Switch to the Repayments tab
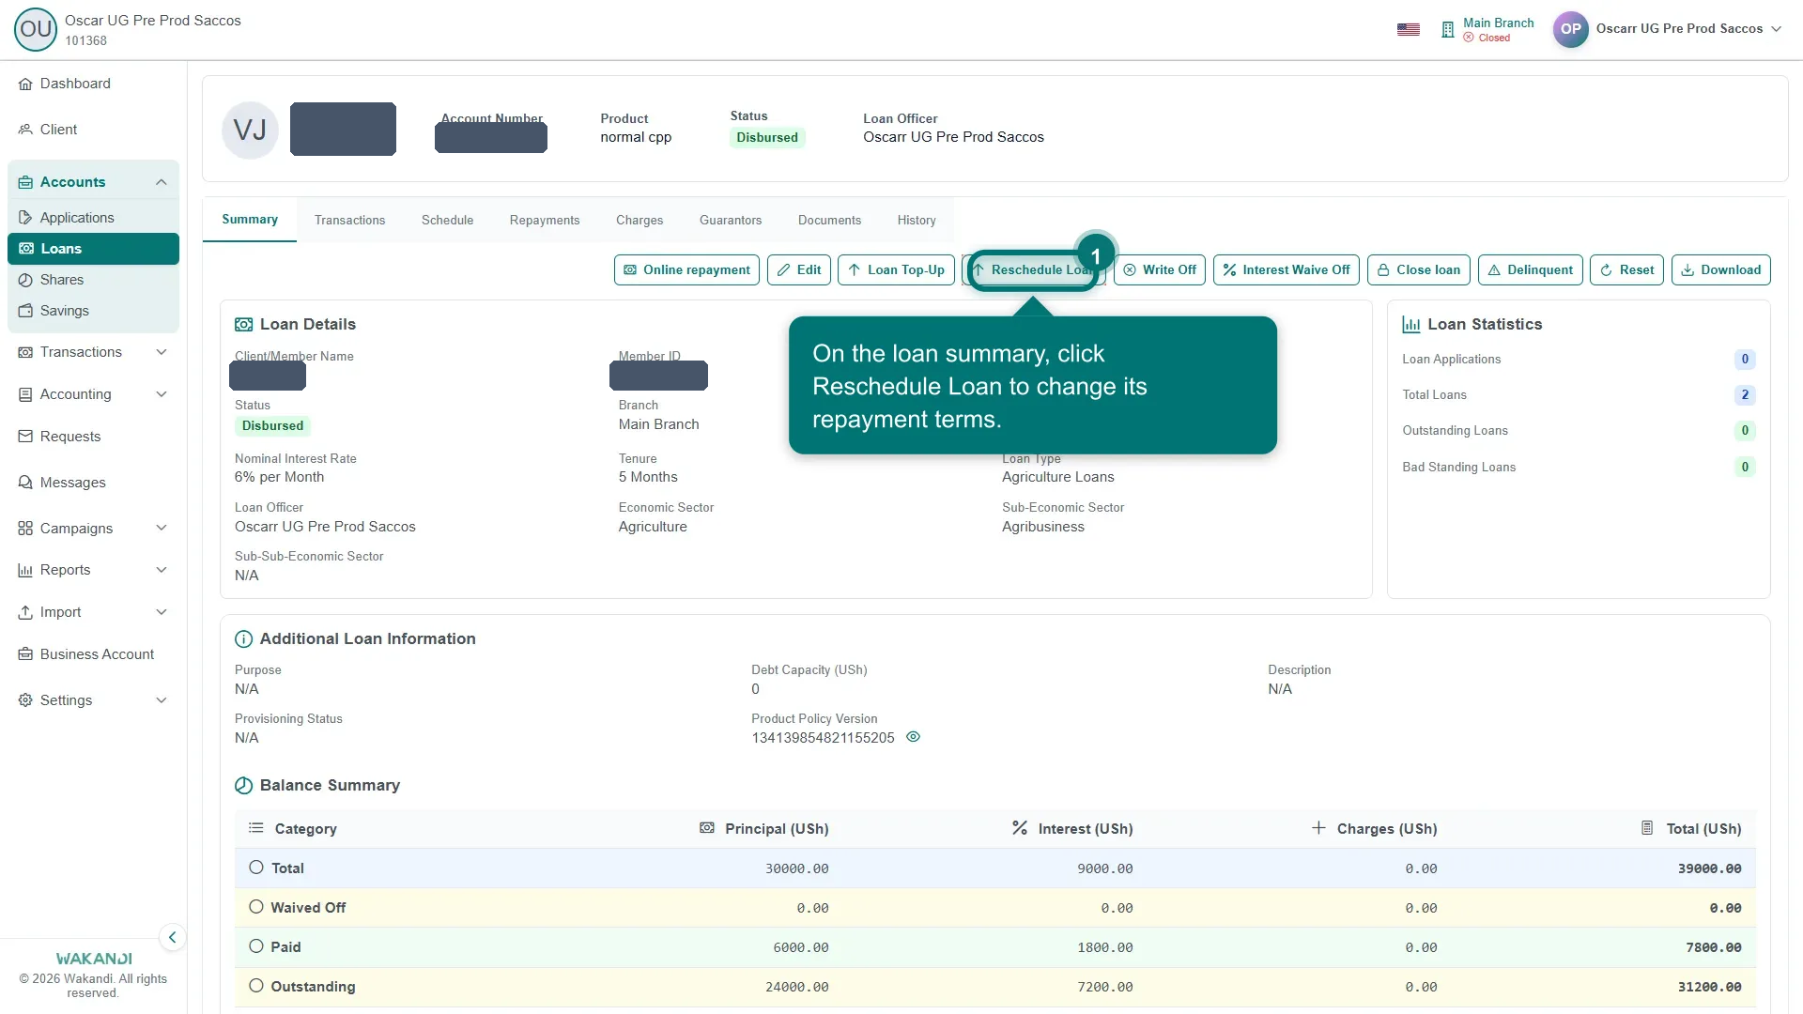This screenshot has width=1803, height=1014. click(545, 221)
